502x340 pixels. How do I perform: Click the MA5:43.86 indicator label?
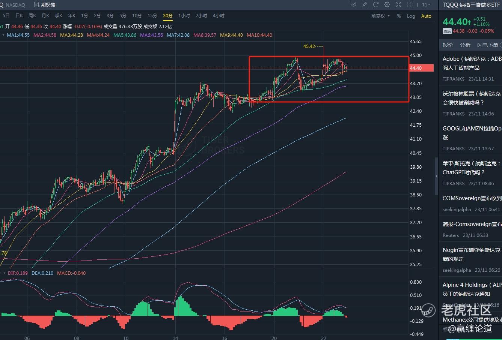125,35
